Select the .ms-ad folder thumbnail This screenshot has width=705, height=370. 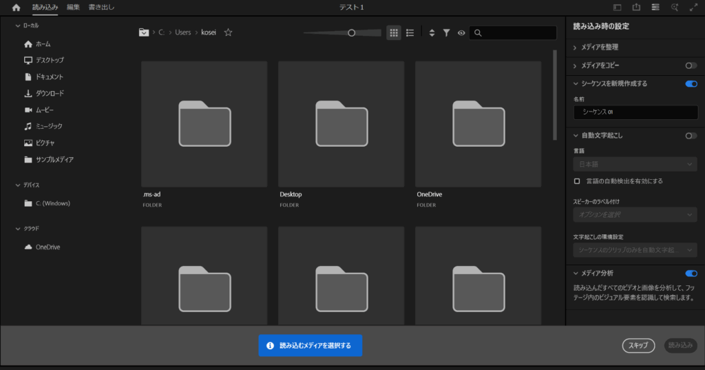coord(204,124)
